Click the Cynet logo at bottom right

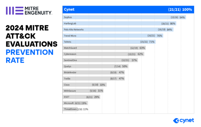coord(184,120)
